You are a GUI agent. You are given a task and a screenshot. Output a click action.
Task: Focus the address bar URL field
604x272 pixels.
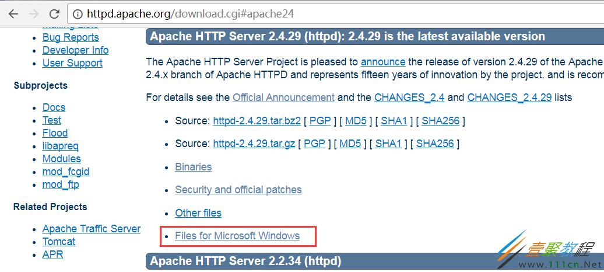pyautogui.click(x=335, y=14)
